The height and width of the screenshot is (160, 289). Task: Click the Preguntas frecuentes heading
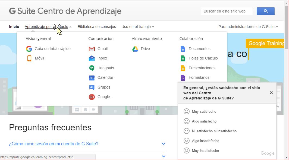point(50,127)
